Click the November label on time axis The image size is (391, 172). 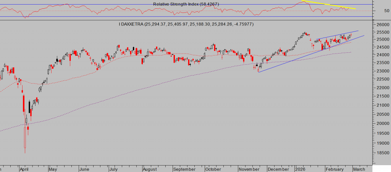coord(249,169)
